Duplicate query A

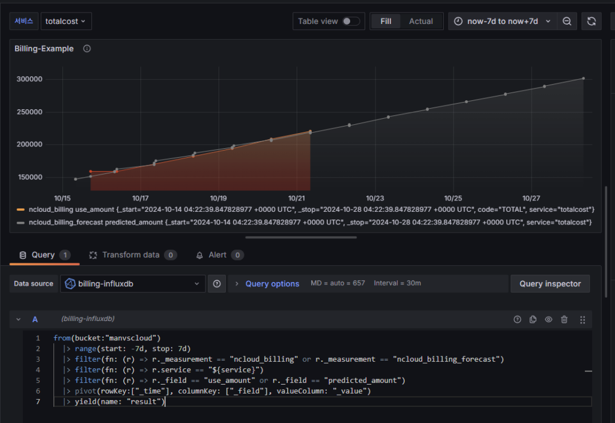pyautogui.click(x=533, y=320)
